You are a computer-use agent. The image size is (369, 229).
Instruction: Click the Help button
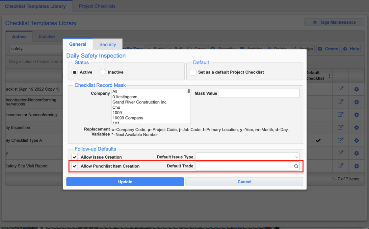351,49
